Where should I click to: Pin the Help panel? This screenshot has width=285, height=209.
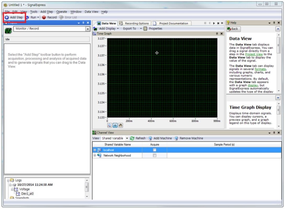click(274, 23)
